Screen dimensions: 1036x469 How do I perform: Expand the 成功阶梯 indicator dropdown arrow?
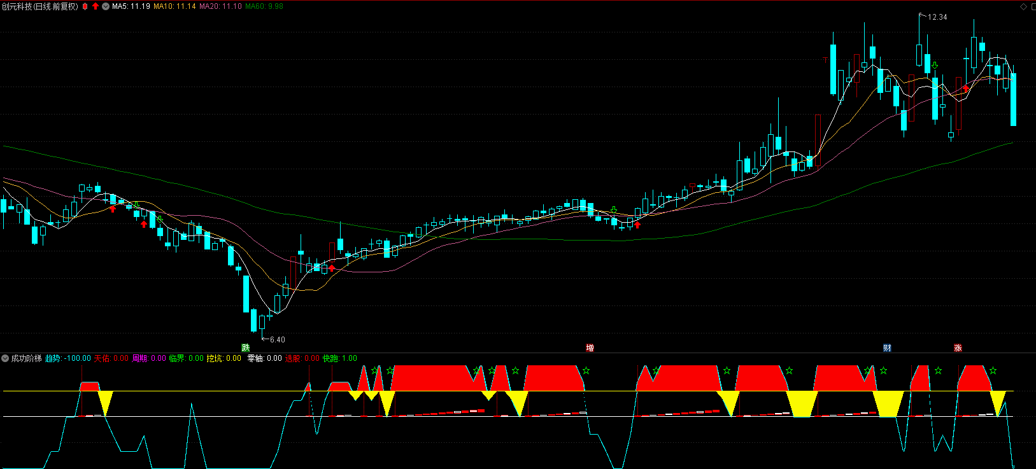coord(5,358)
